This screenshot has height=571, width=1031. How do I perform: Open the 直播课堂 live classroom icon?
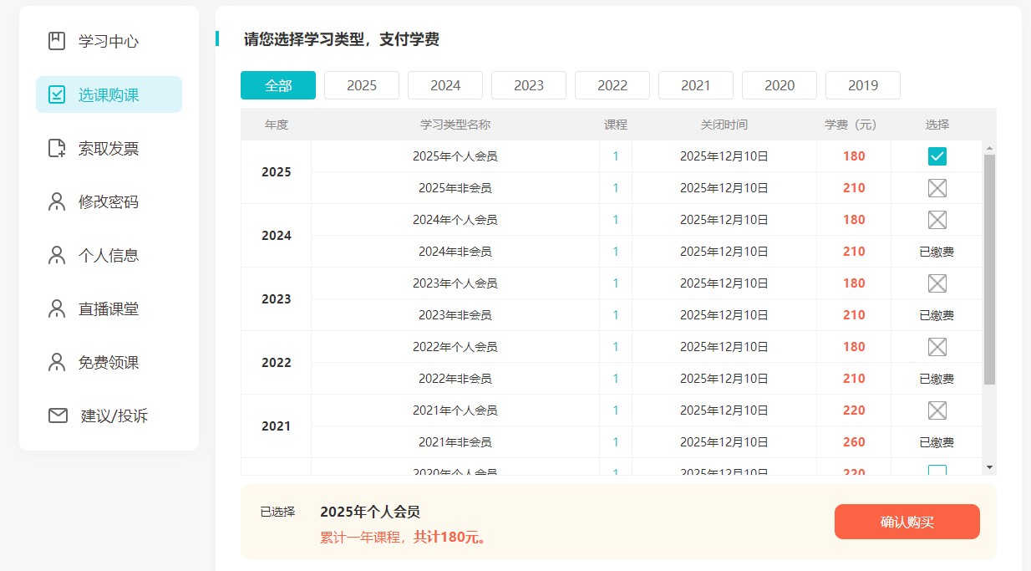(55, 308)
